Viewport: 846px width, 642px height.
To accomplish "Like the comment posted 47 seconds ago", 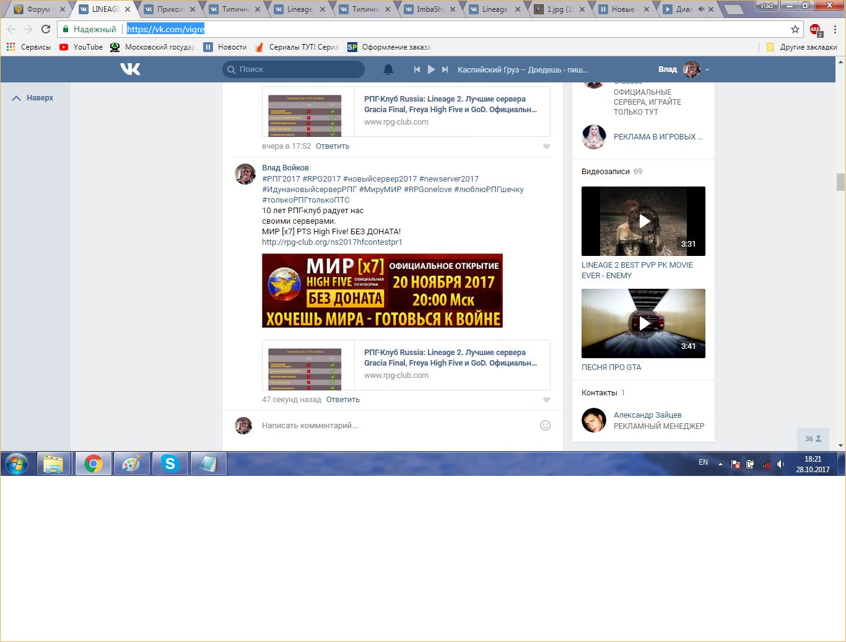I will point(546,400).
